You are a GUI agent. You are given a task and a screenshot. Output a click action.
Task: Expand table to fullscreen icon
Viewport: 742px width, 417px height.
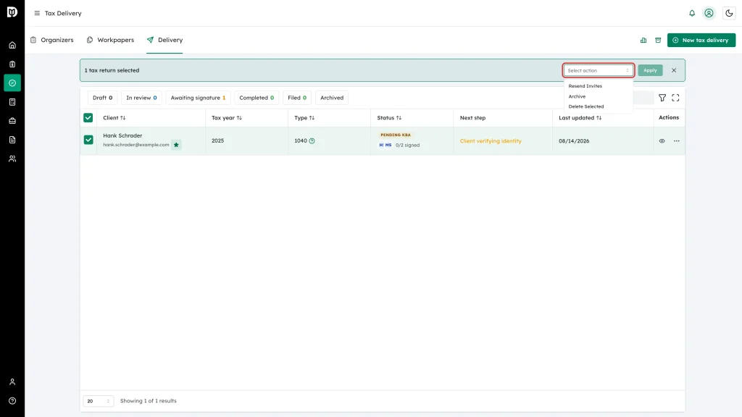(x=675, y=98)
